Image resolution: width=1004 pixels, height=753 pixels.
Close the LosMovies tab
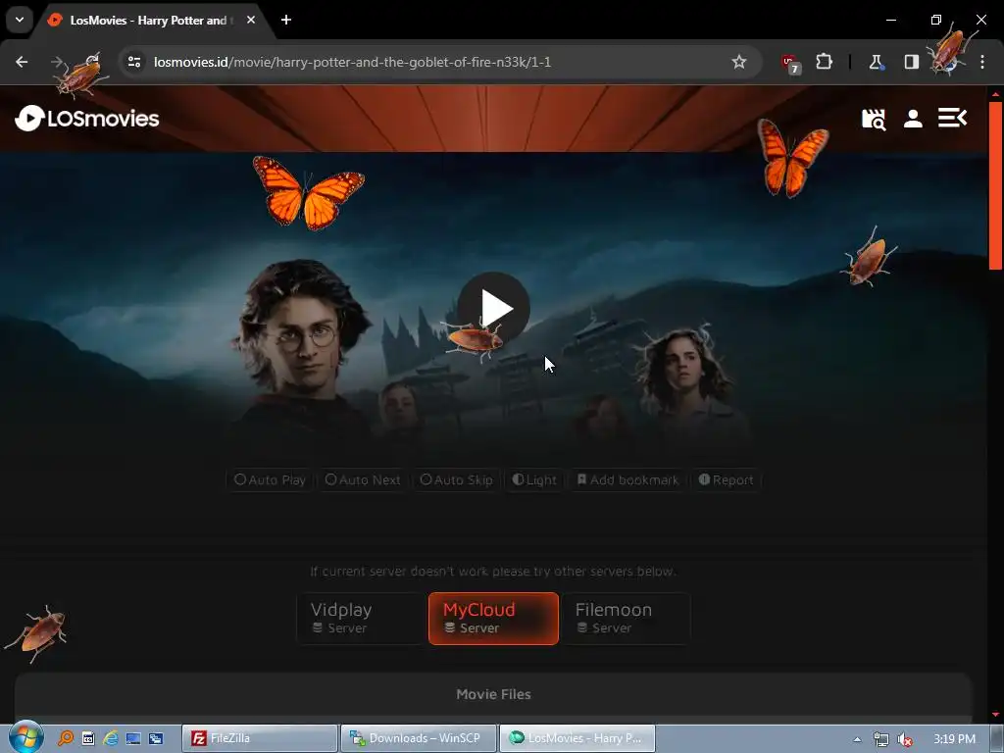click(251, 20)
